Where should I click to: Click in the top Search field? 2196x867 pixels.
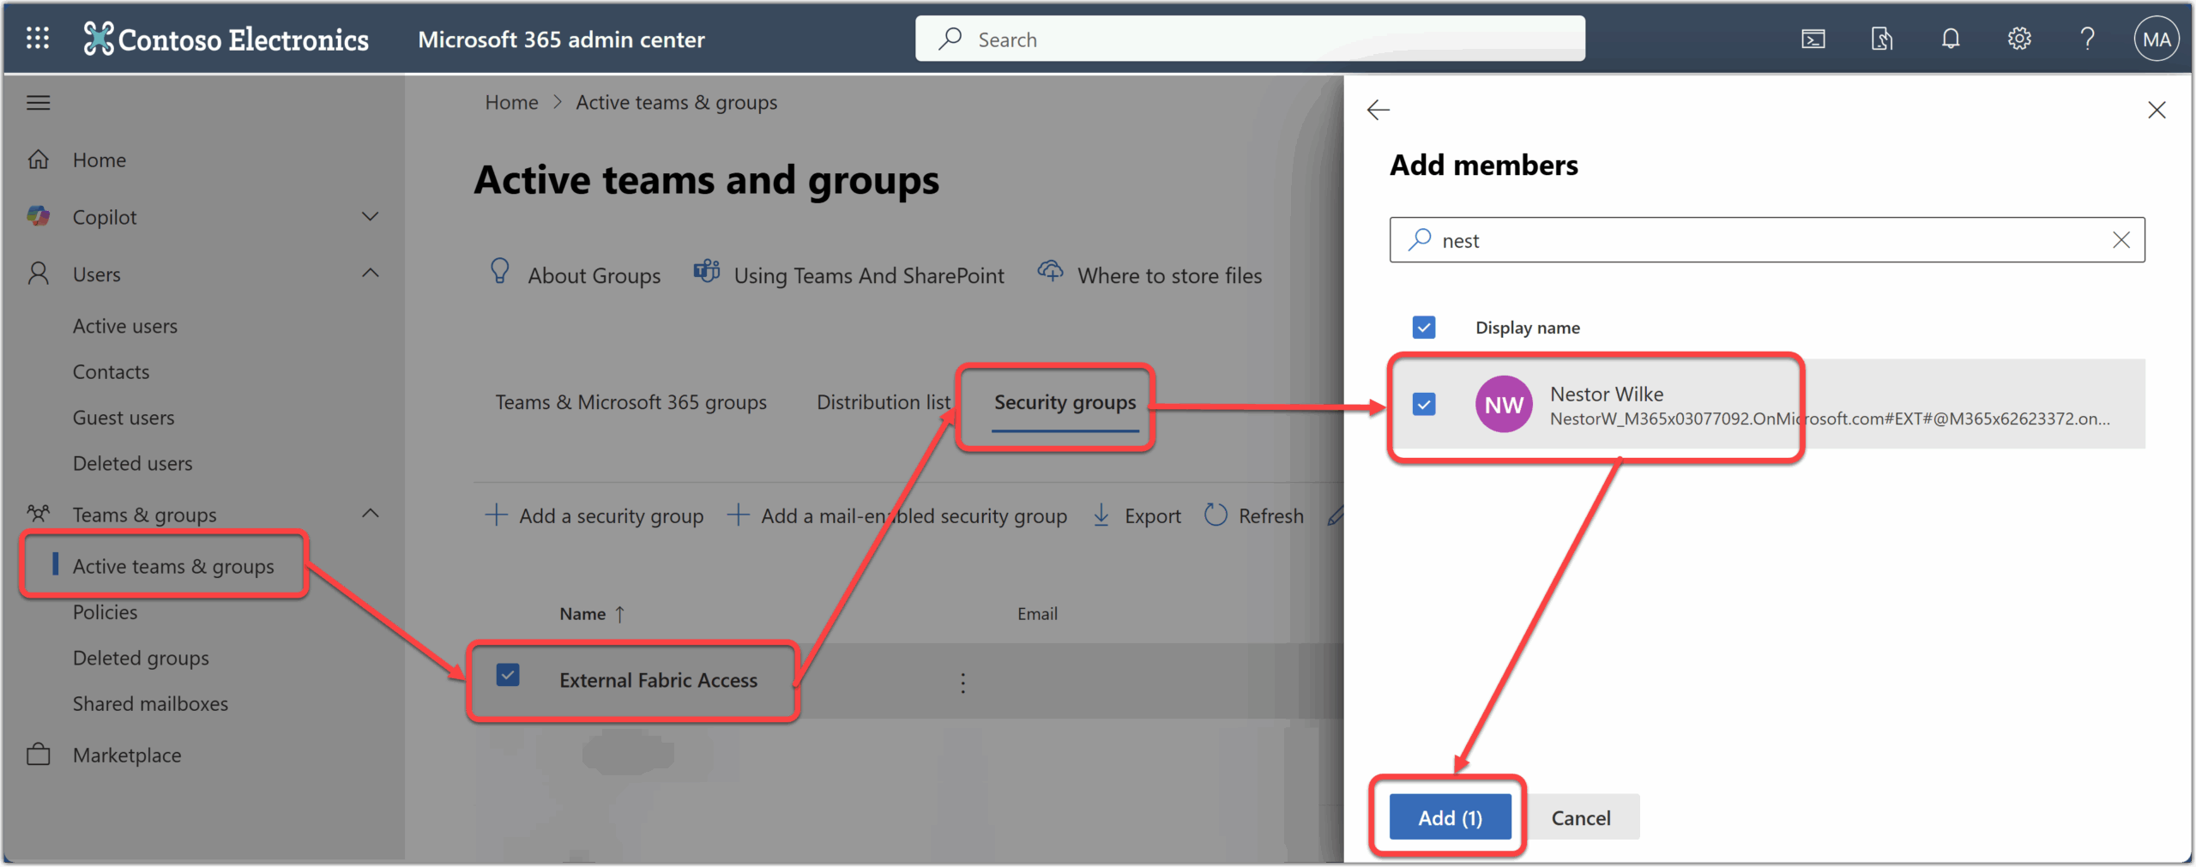tap(1250, 39)
